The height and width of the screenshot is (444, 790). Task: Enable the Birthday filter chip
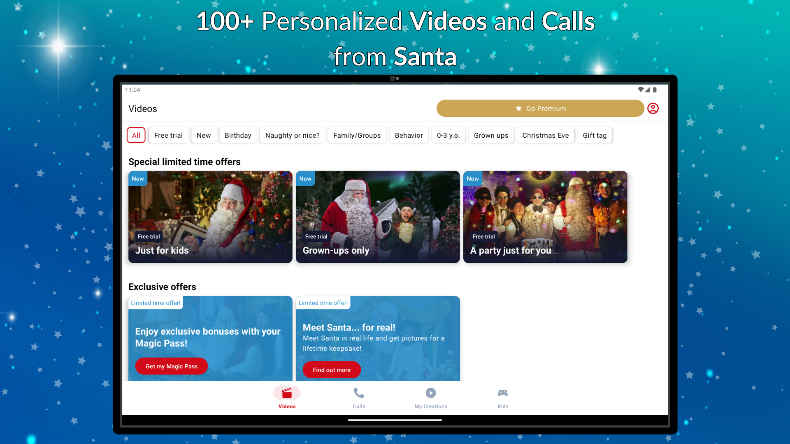click(x=238, y=135)
